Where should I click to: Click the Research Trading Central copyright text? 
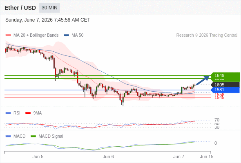pos(207,35)
